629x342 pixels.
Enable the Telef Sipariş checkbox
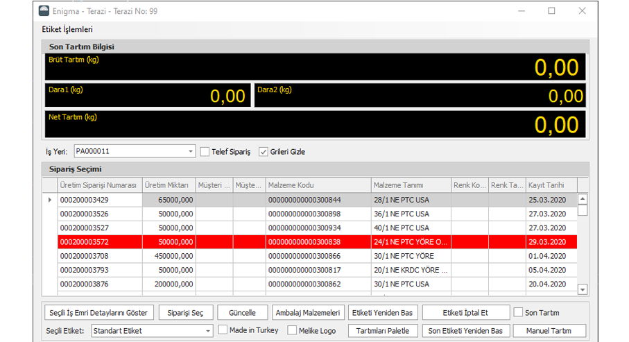point(205,152)
